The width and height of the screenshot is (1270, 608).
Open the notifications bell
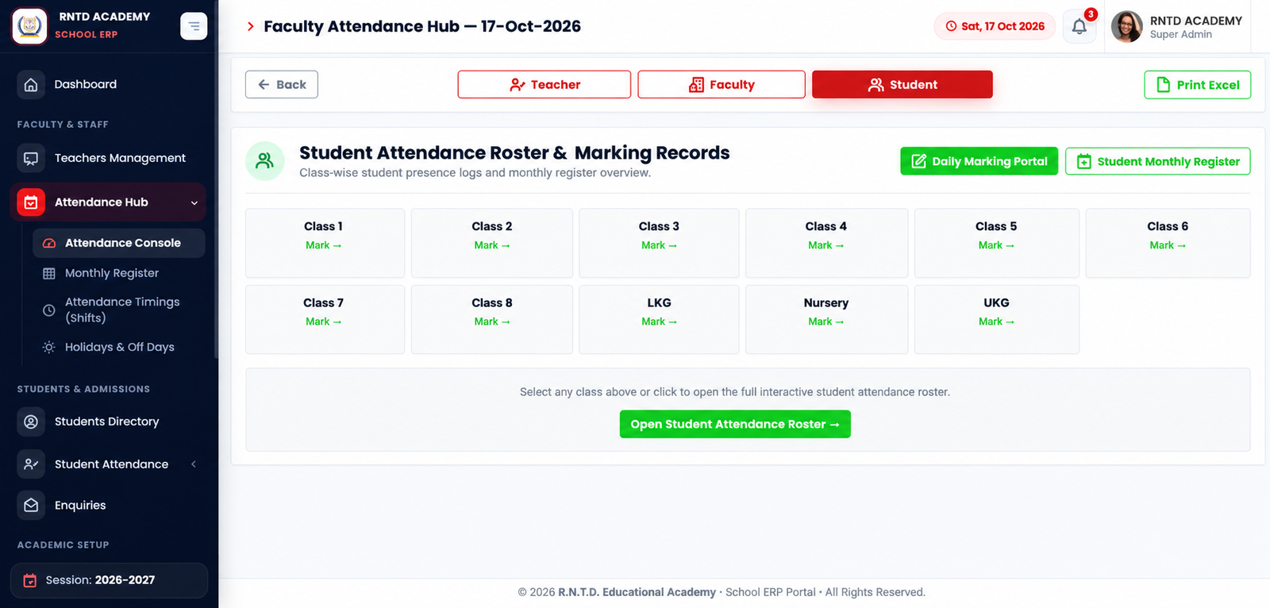(1079, 27)
